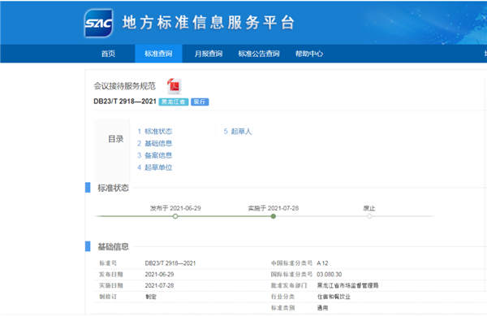487x317 pixels.
Task: Click the SAC logo icon
Action: coord(98,23)
